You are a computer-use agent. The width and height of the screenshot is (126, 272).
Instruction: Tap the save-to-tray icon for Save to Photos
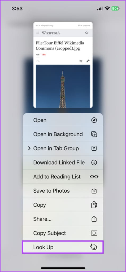94,191
